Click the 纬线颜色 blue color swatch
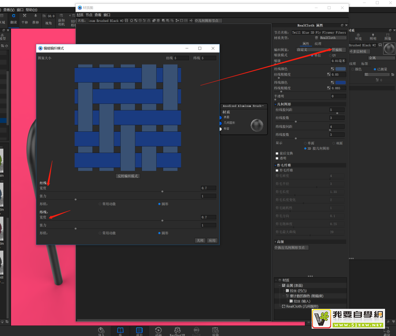The height and width of the screenshot is (336, 396). click(340, 83)
